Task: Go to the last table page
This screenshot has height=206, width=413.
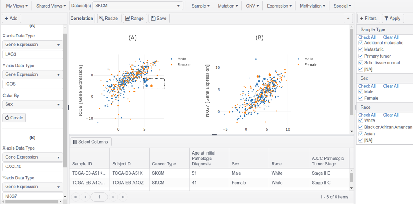Action: (x=123, y=197)
